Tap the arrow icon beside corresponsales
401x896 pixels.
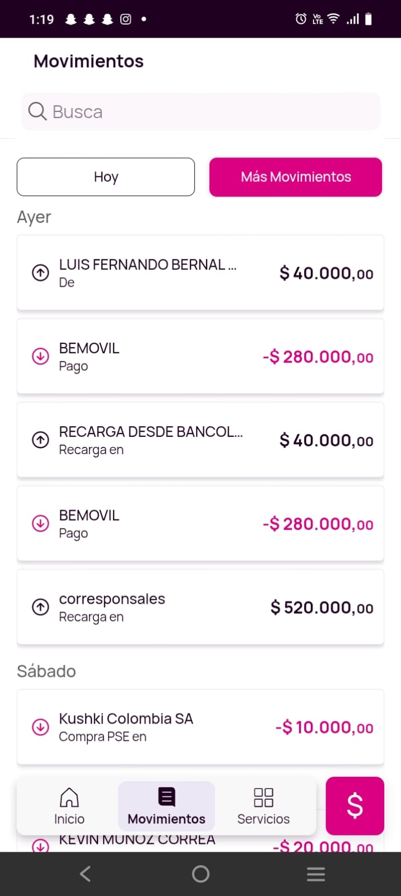tap(40, 607)
